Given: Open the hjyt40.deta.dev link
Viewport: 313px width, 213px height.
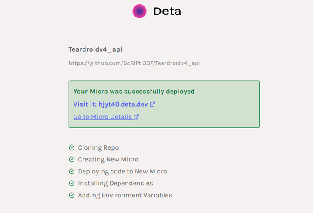Looking at the screenshot, I should (123, 104).
